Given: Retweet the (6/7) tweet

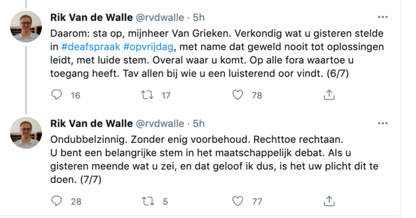Looking at the screenshot, I should point(147,95).
